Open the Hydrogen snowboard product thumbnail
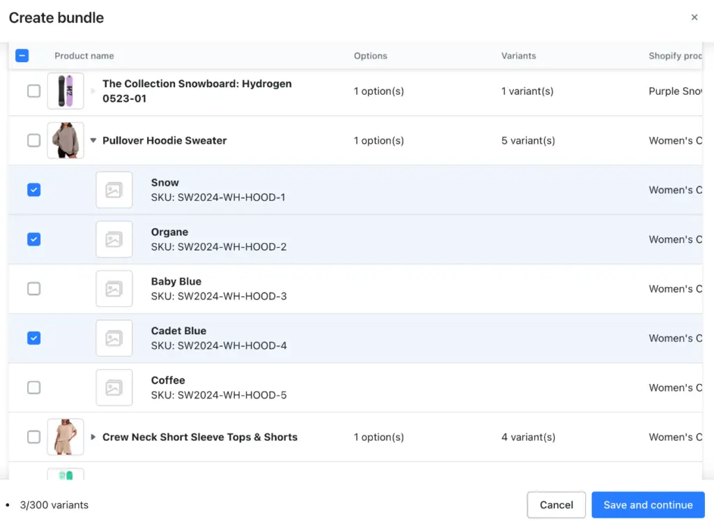 click(x=66, y=91)
